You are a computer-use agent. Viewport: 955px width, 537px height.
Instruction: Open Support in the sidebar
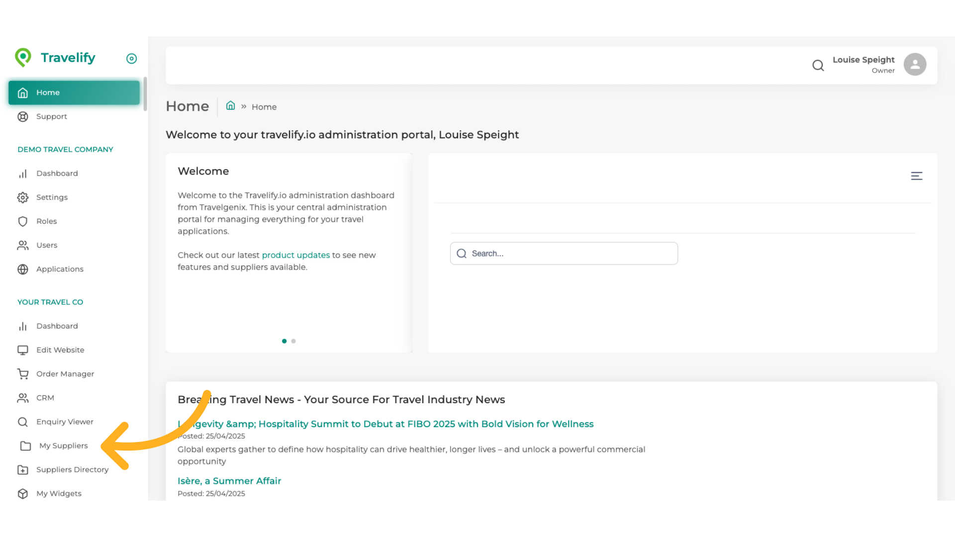pos(51,116)
